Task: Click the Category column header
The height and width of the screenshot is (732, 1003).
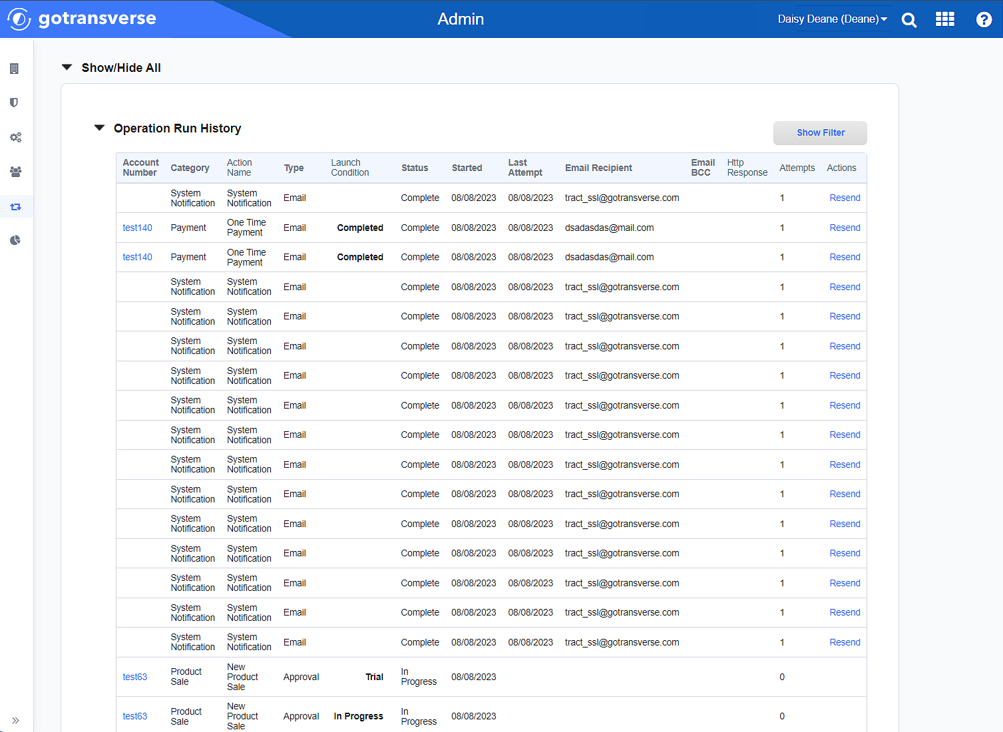Action: point(190,168)
